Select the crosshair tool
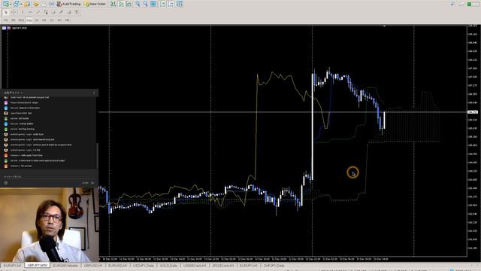The height and width of the screenshot is (271, 481). (x=14, y=12)
